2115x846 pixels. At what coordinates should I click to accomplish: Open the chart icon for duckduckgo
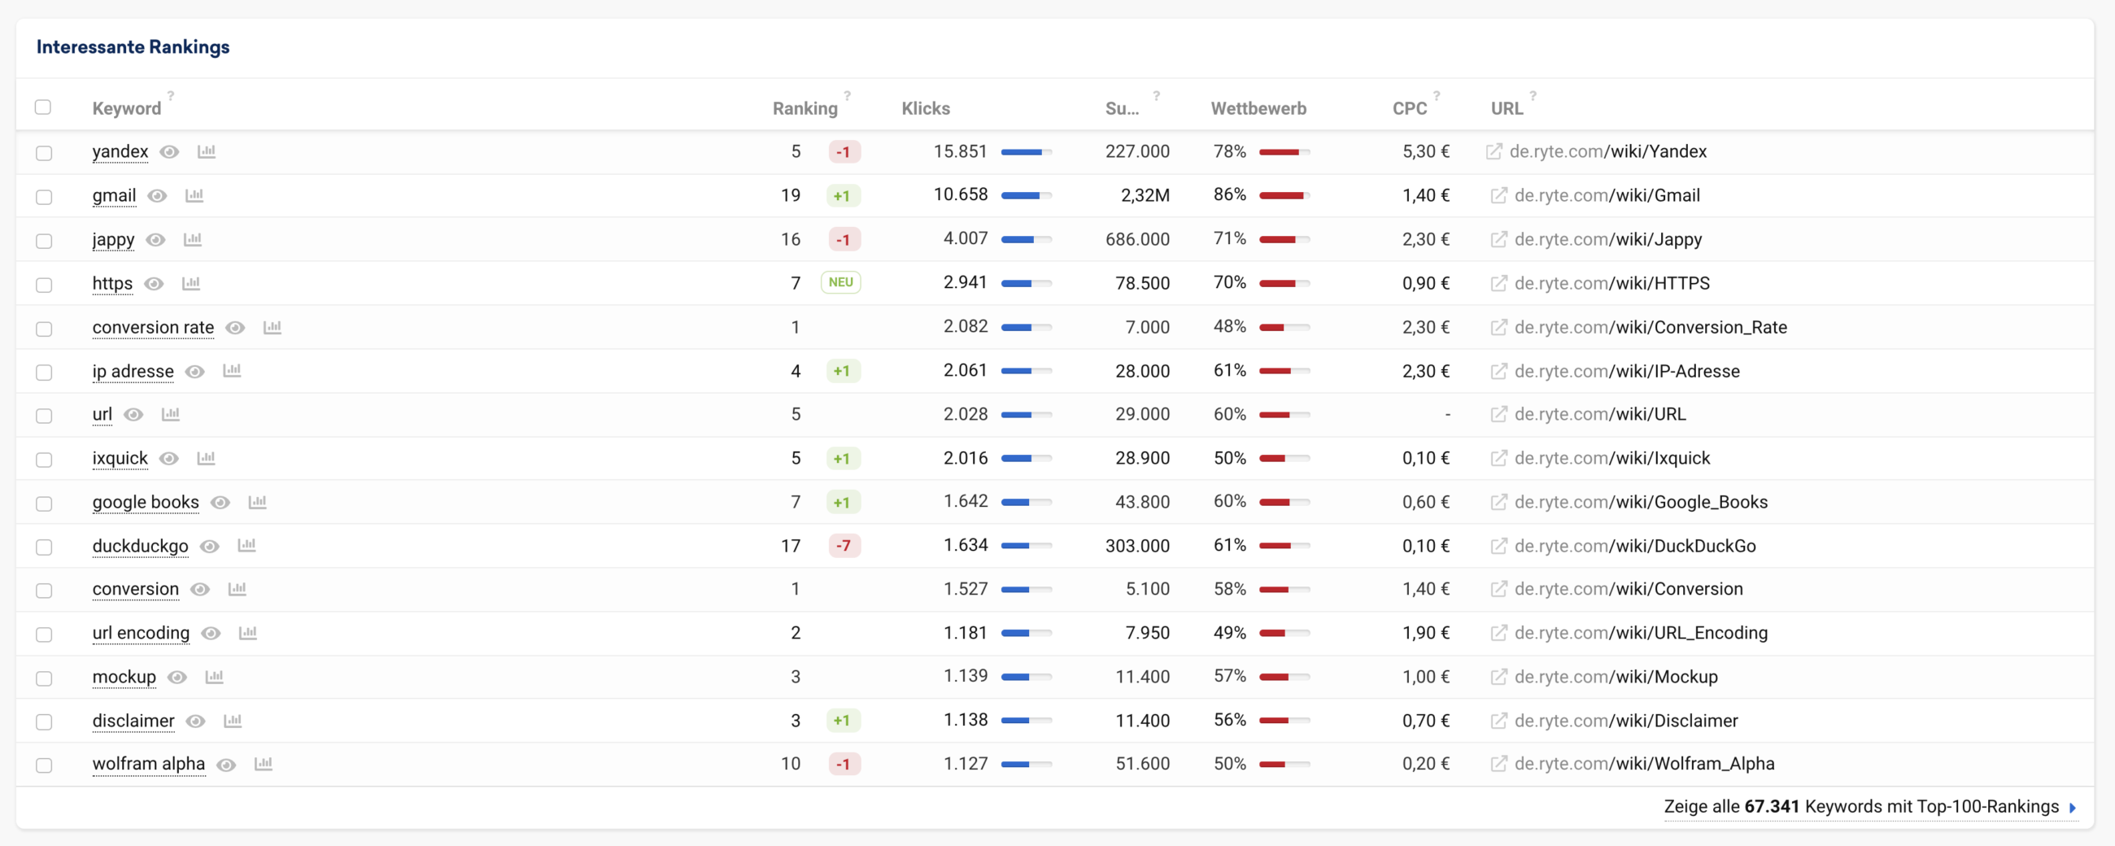click(246, 545)
